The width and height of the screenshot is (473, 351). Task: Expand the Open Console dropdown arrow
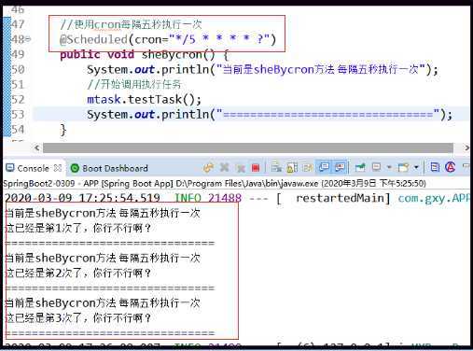point(416,168)
